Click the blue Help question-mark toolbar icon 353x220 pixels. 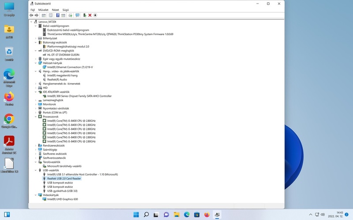(58, 15)
